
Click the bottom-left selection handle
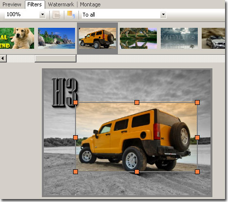76,172
